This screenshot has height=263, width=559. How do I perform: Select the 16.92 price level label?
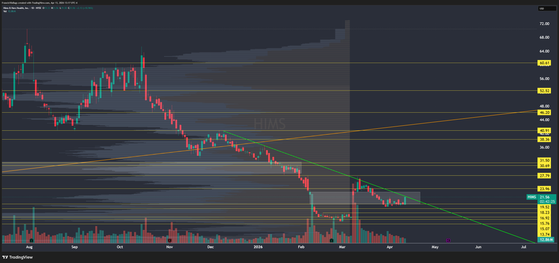[x=545, y=218]
